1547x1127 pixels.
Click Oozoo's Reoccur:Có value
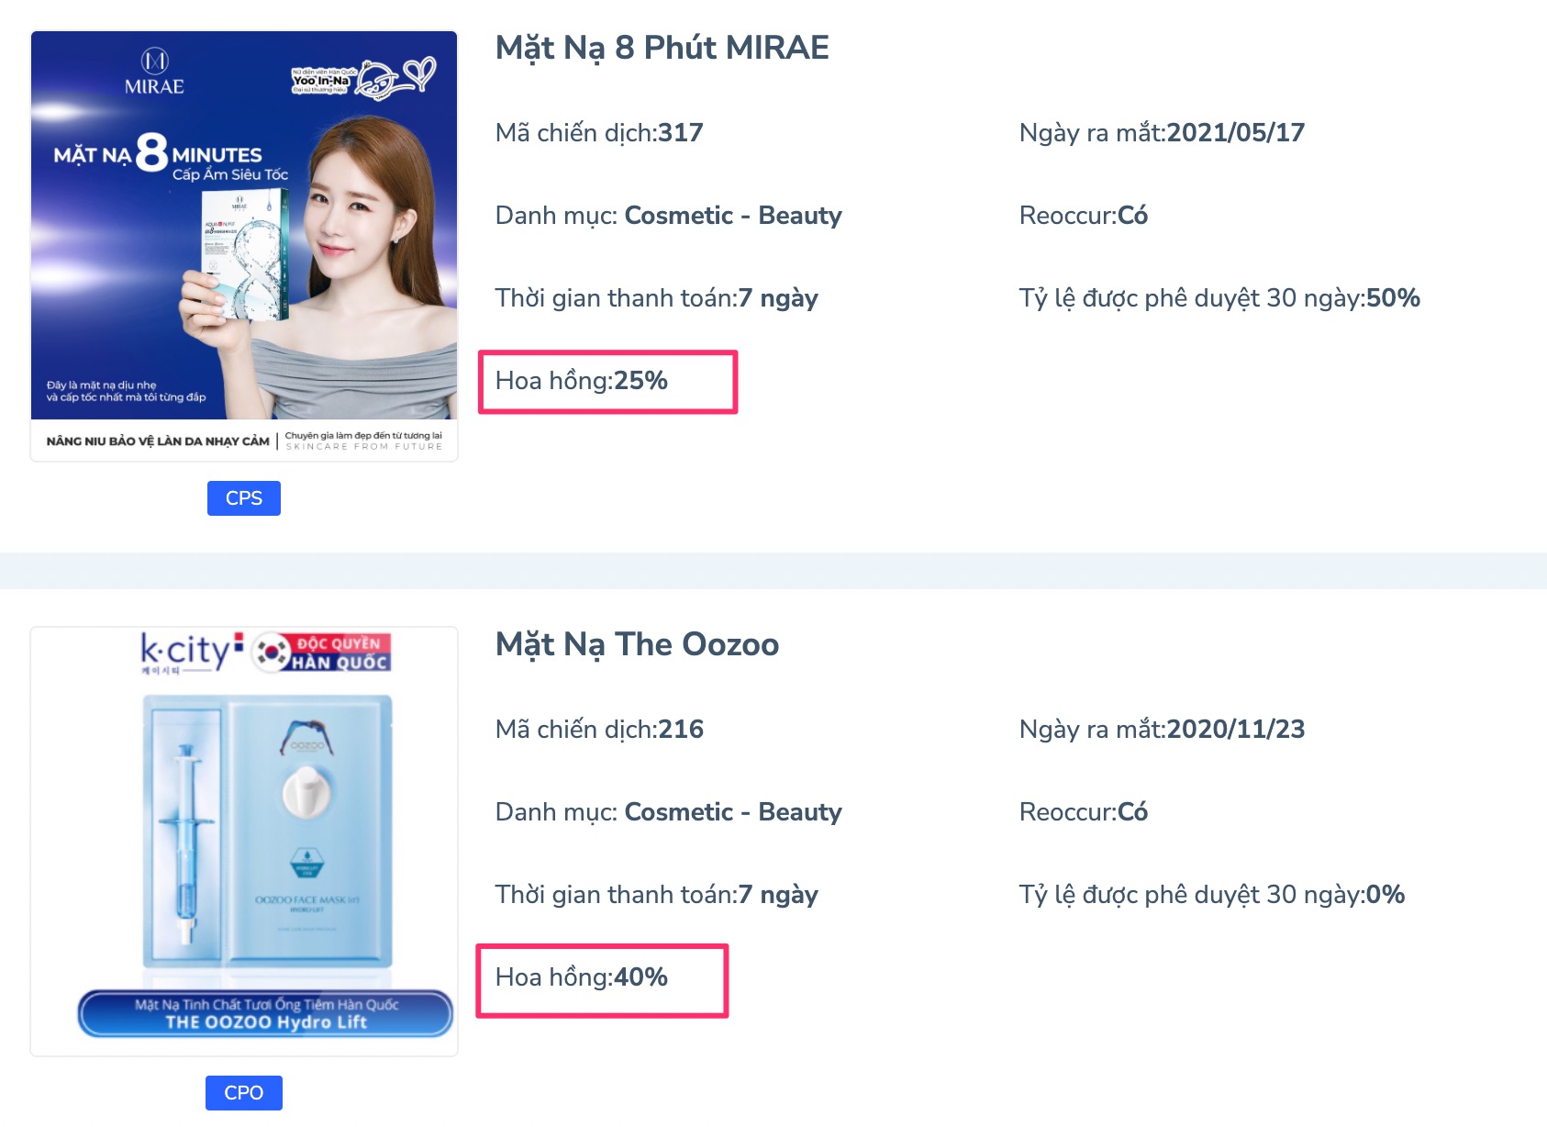pos(1084,812)
